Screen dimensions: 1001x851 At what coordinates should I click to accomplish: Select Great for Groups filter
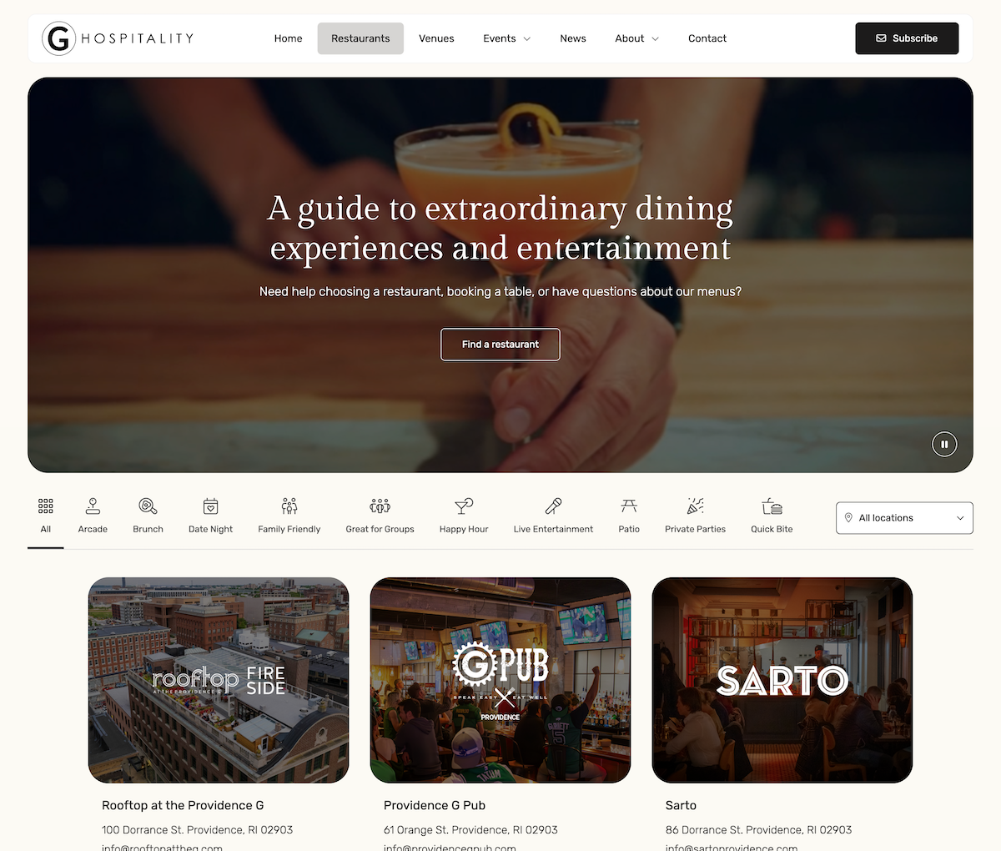click(x=380, y=516)
